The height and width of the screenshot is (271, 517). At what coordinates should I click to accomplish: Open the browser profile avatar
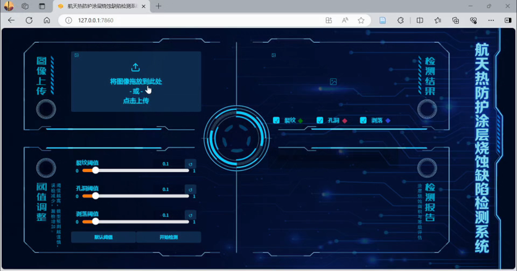click(x=9, y=6)
